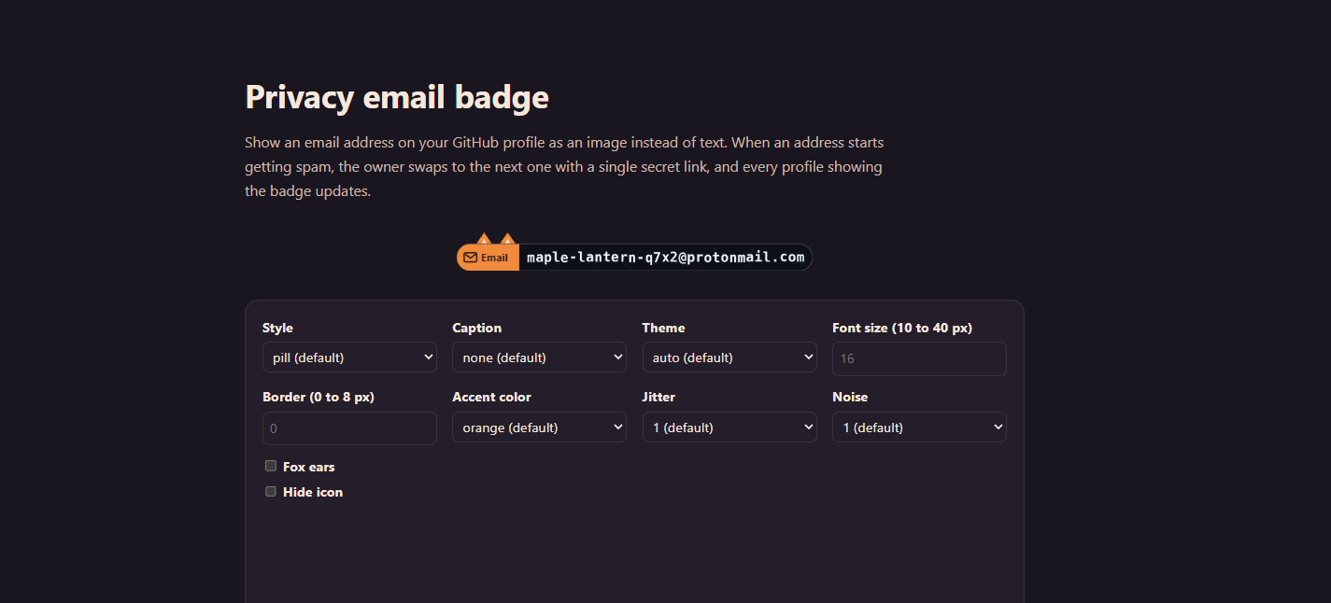The width and height of the screenshot is (1331, 603).
Task: Expand the Noise dropdown
Action: [919, 428]
